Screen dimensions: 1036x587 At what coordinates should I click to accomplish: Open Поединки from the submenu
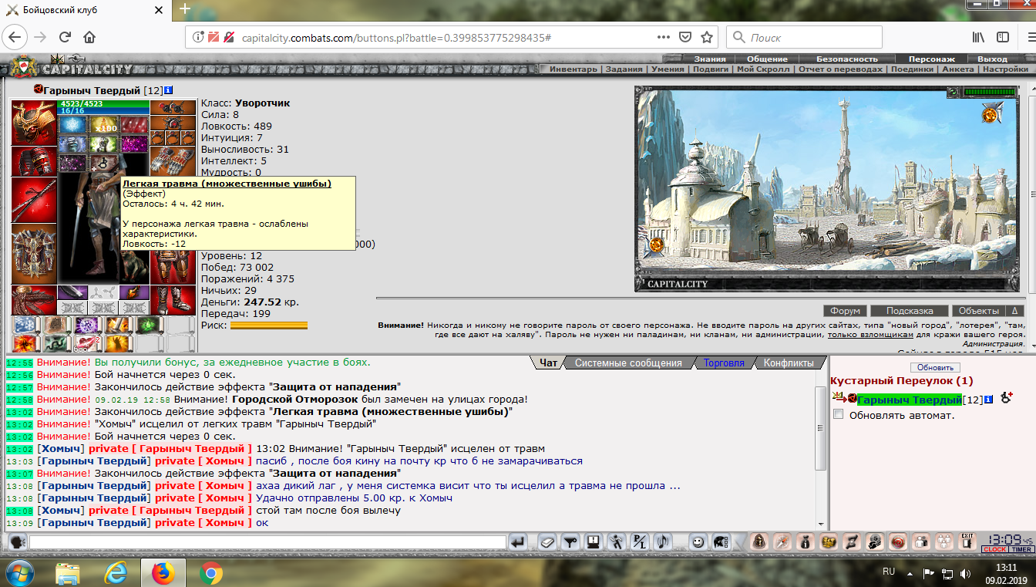pos(912,69)
